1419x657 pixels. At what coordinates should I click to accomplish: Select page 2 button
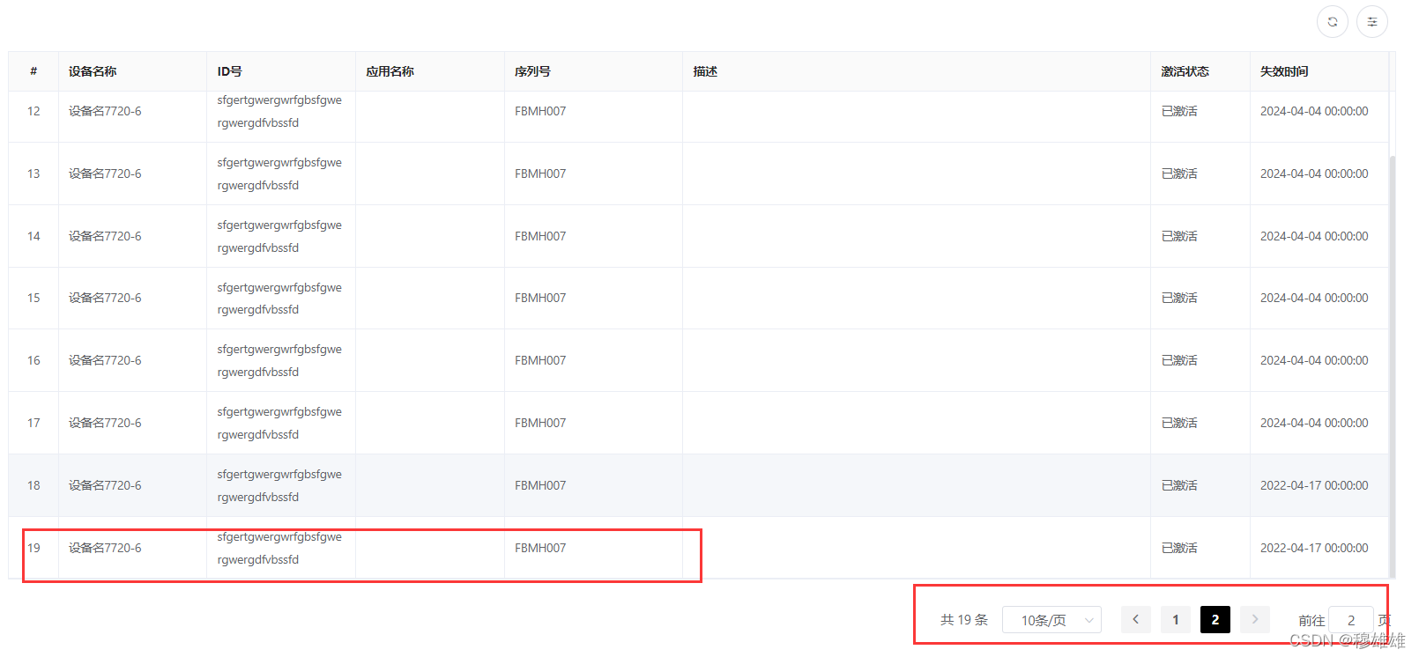[1215, 619]
